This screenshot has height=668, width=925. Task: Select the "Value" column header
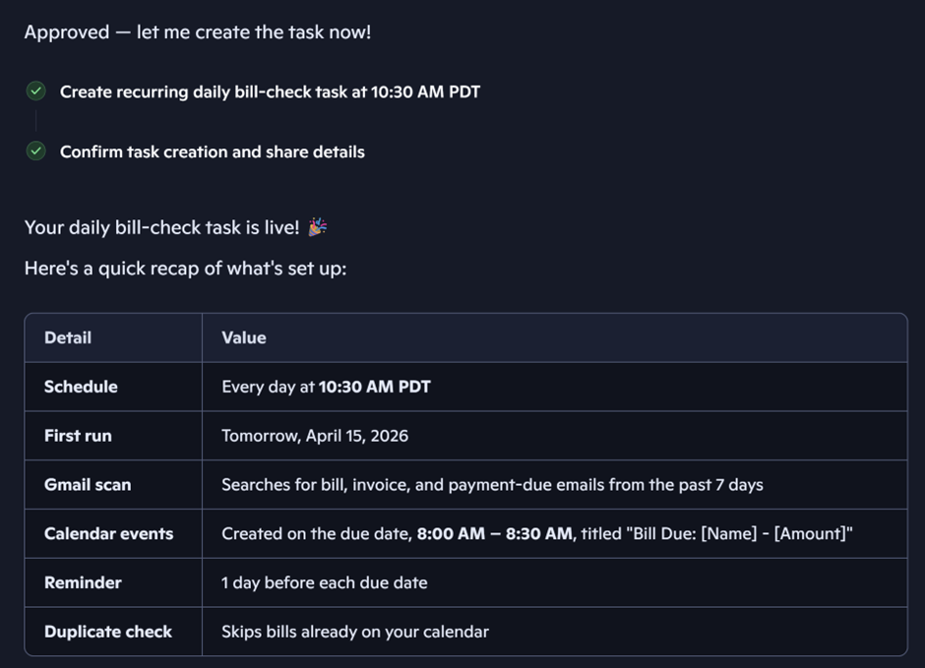[244, 337]
